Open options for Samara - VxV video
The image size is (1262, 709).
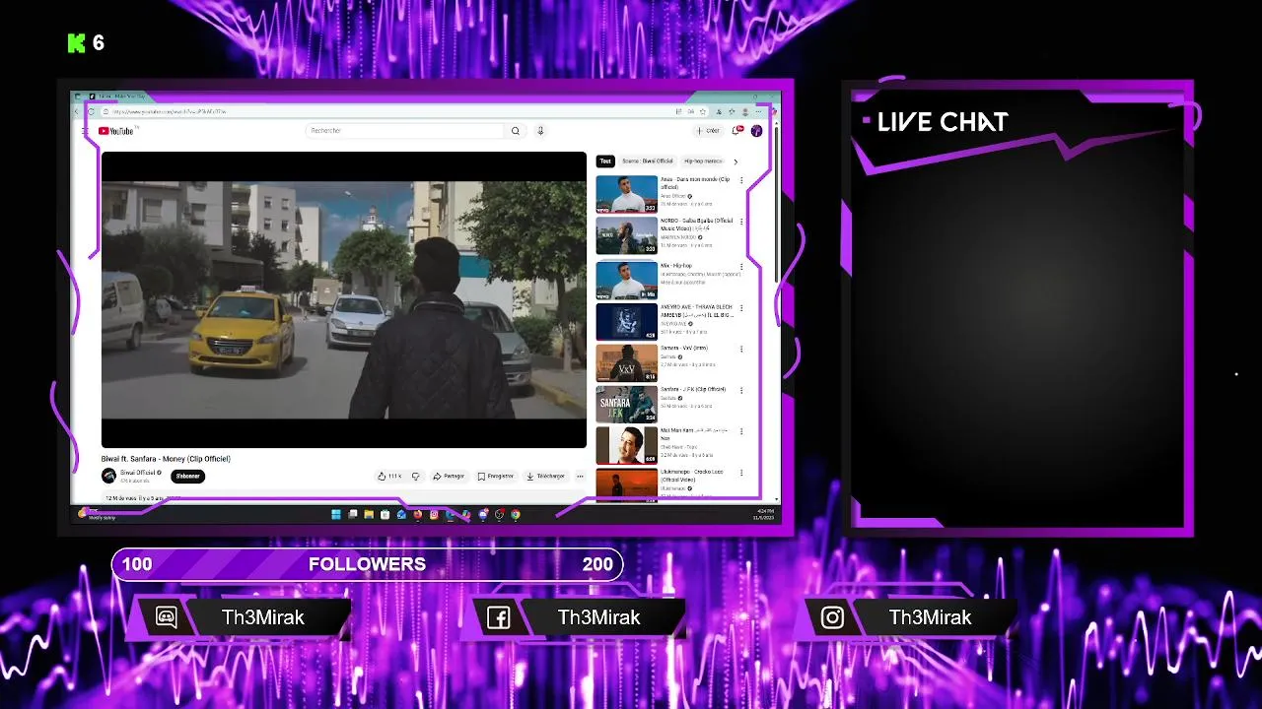tap(741, 349)
